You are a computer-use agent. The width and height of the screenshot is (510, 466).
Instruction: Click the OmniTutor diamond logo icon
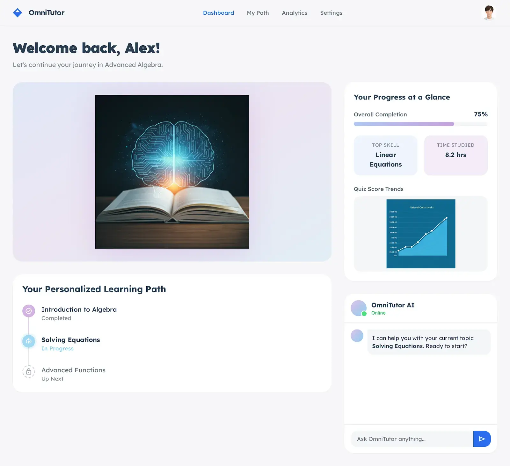[18, 13]
